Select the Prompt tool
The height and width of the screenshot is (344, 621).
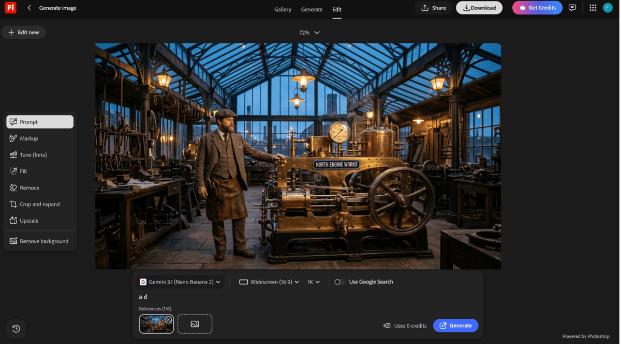40,122
